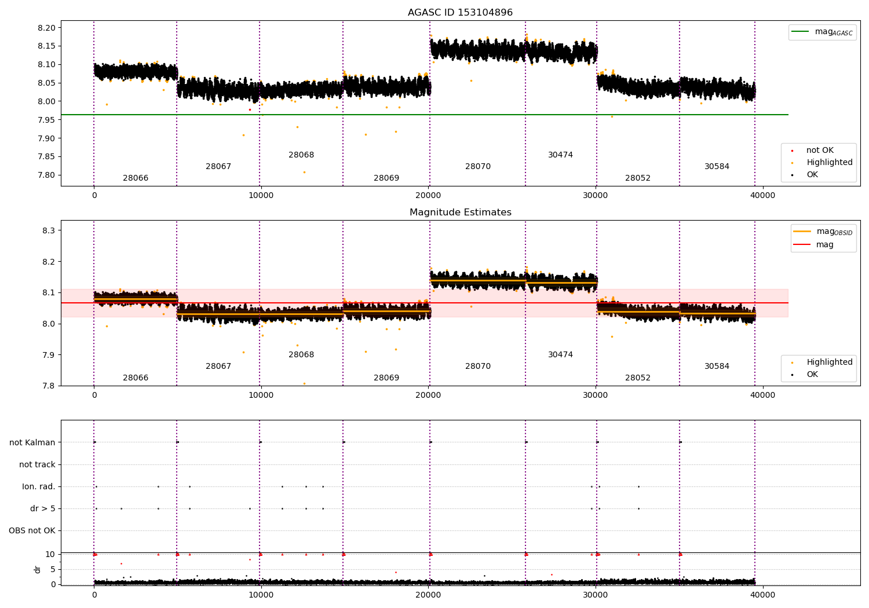Click the "Magnitude Estimates" plot title

[x=460, y=213]
